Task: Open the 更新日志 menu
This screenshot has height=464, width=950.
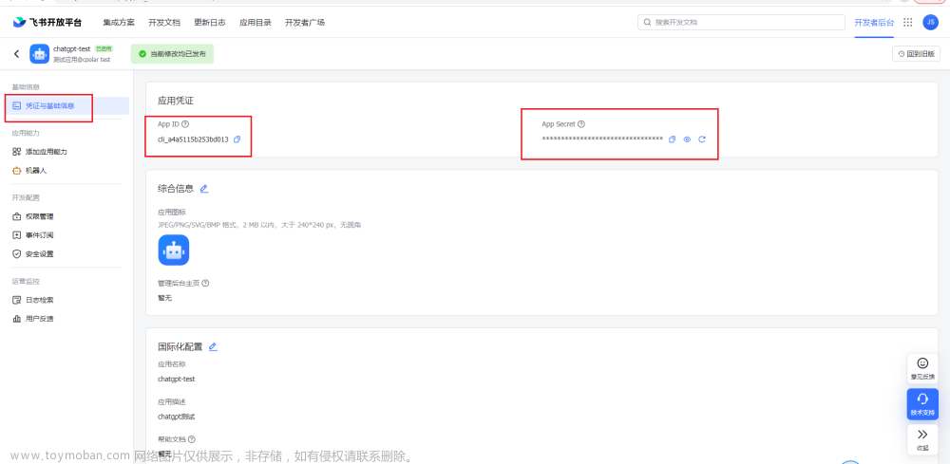Action: (210, 23)
